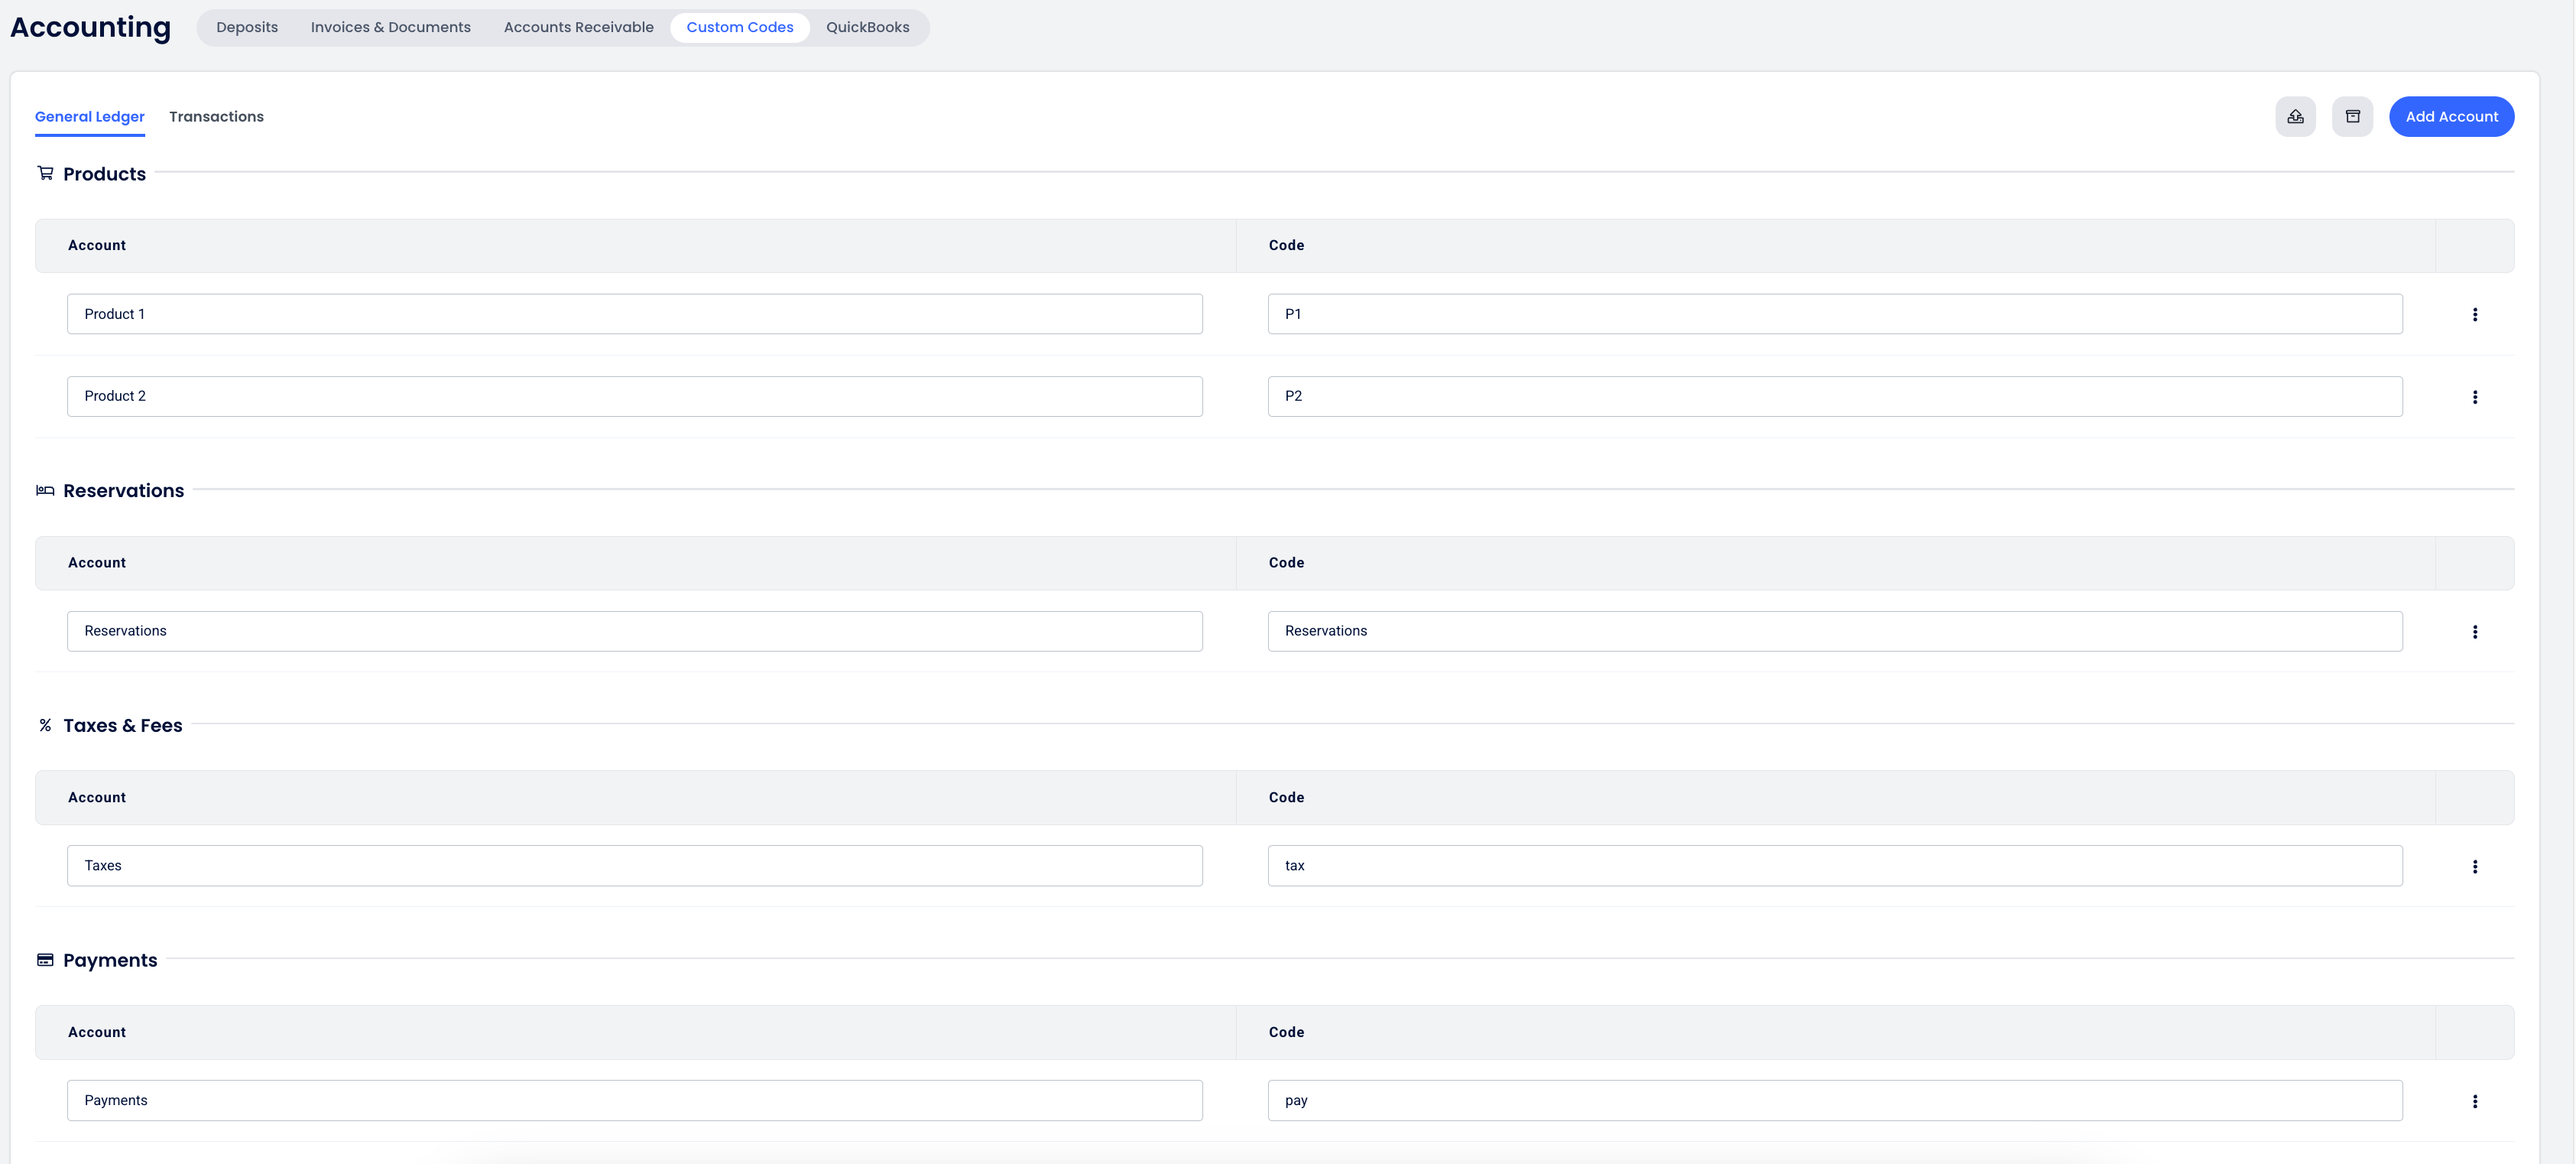Open the Accounts Receivable section
This screenshot has width=2576, height=1164.
pyautogui.click(x=578, y=27)
